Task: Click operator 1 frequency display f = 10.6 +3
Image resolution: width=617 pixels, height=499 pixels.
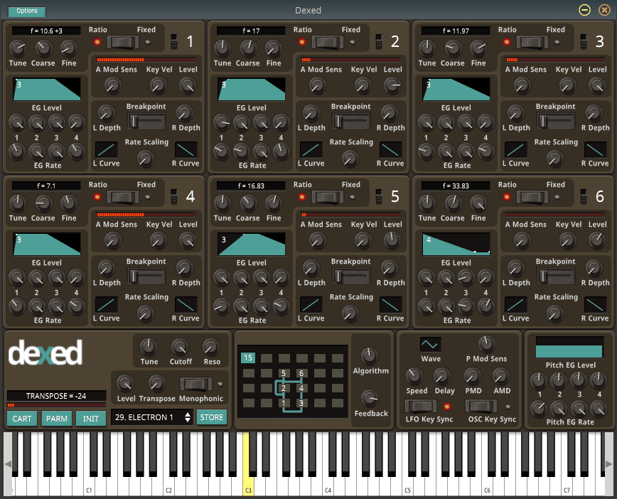Action: click(x=46, y=31)
